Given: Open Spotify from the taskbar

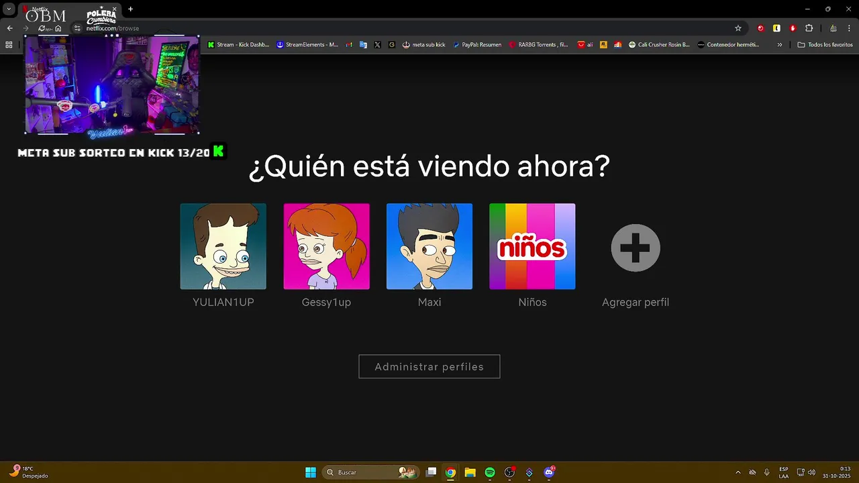Looking at the screenshot, I should pyautogui.click(x=490, y=472).
